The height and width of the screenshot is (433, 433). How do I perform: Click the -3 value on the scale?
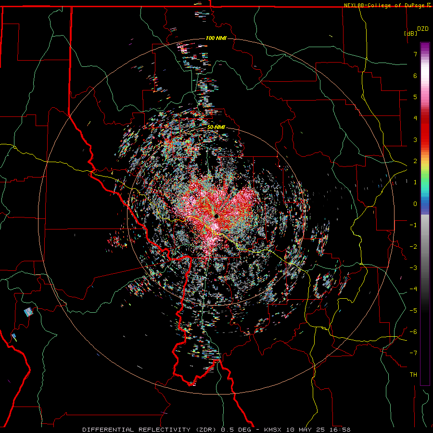click(413, 268)
